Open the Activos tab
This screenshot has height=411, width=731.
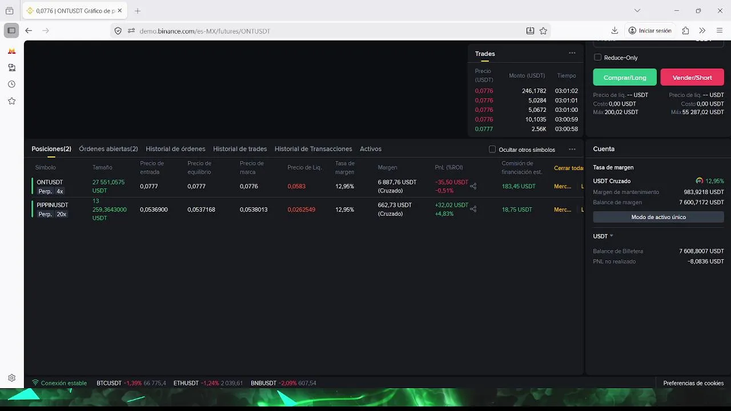(371, 149)
